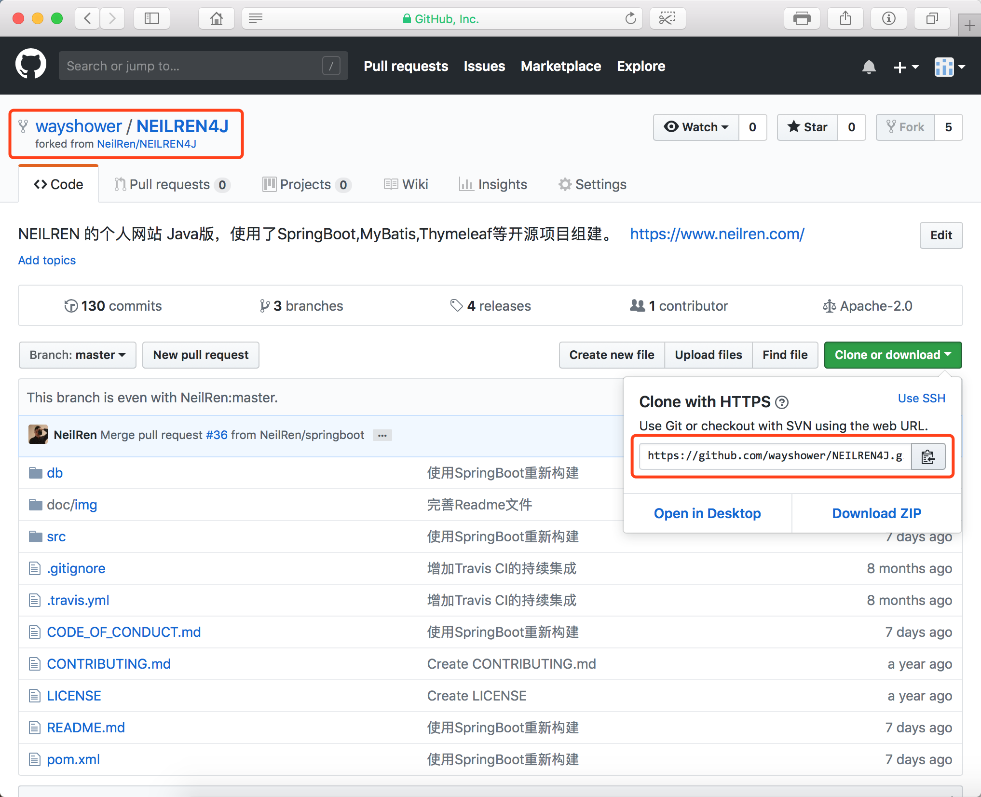Reload the page
The height and width of the screenshot is (797, 981).
(630, 19)
